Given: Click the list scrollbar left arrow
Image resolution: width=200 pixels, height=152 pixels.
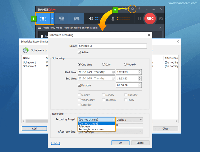Looking at the screenshot, I should tap(24, 121).
